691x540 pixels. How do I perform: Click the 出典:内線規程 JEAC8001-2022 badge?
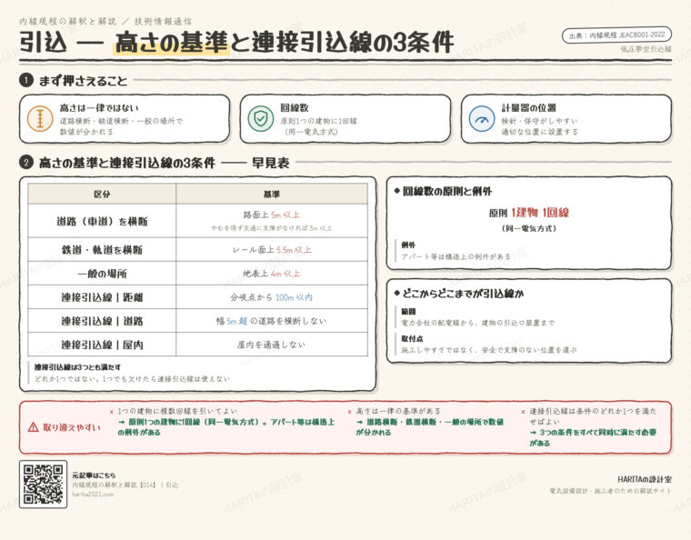[616, 35]
